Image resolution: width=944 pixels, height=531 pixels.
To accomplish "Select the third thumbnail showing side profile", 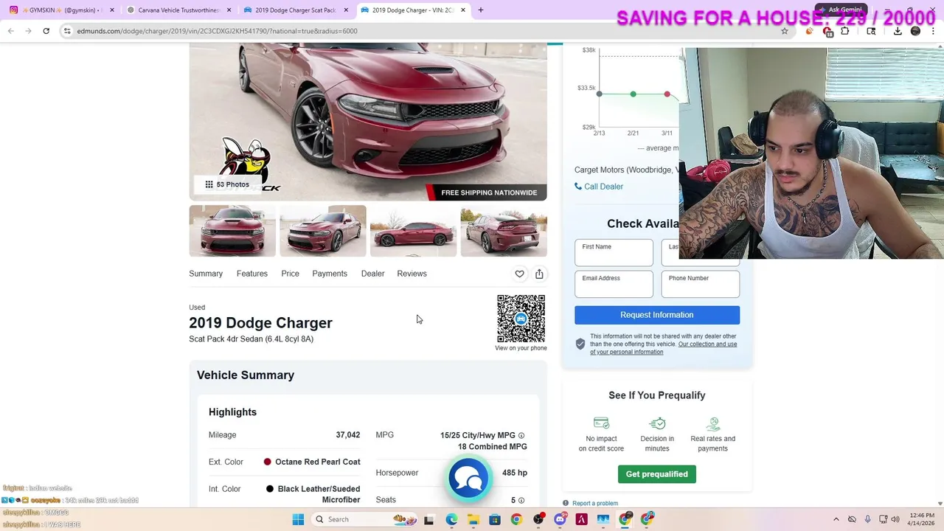I will point(413,231).
